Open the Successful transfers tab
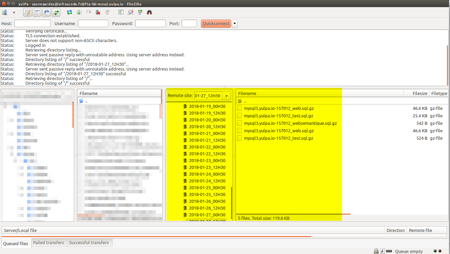Image resolution: width=450 pixels, height=254 pixels. click(x=89, y=242)
